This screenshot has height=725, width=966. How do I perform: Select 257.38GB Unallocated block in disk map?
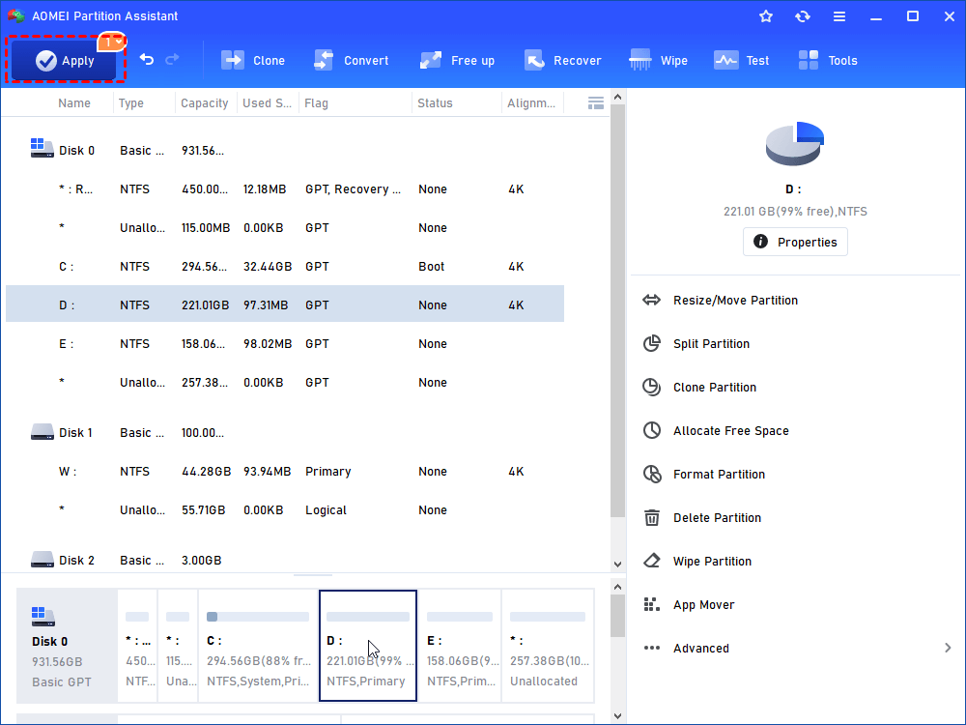tap(549, 646)
